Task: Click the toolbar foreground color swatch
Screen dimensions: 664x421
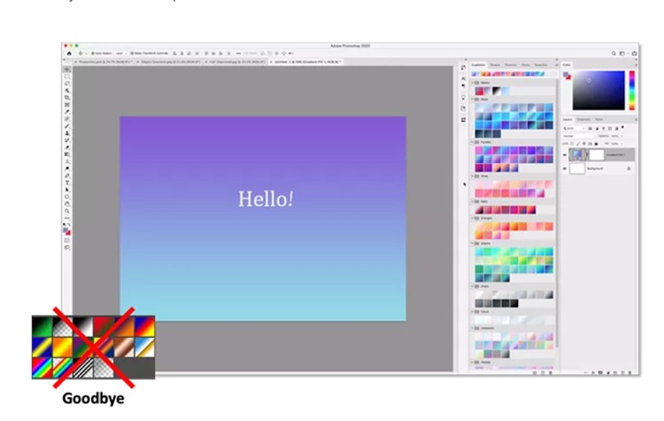Action: click(66, 231)
